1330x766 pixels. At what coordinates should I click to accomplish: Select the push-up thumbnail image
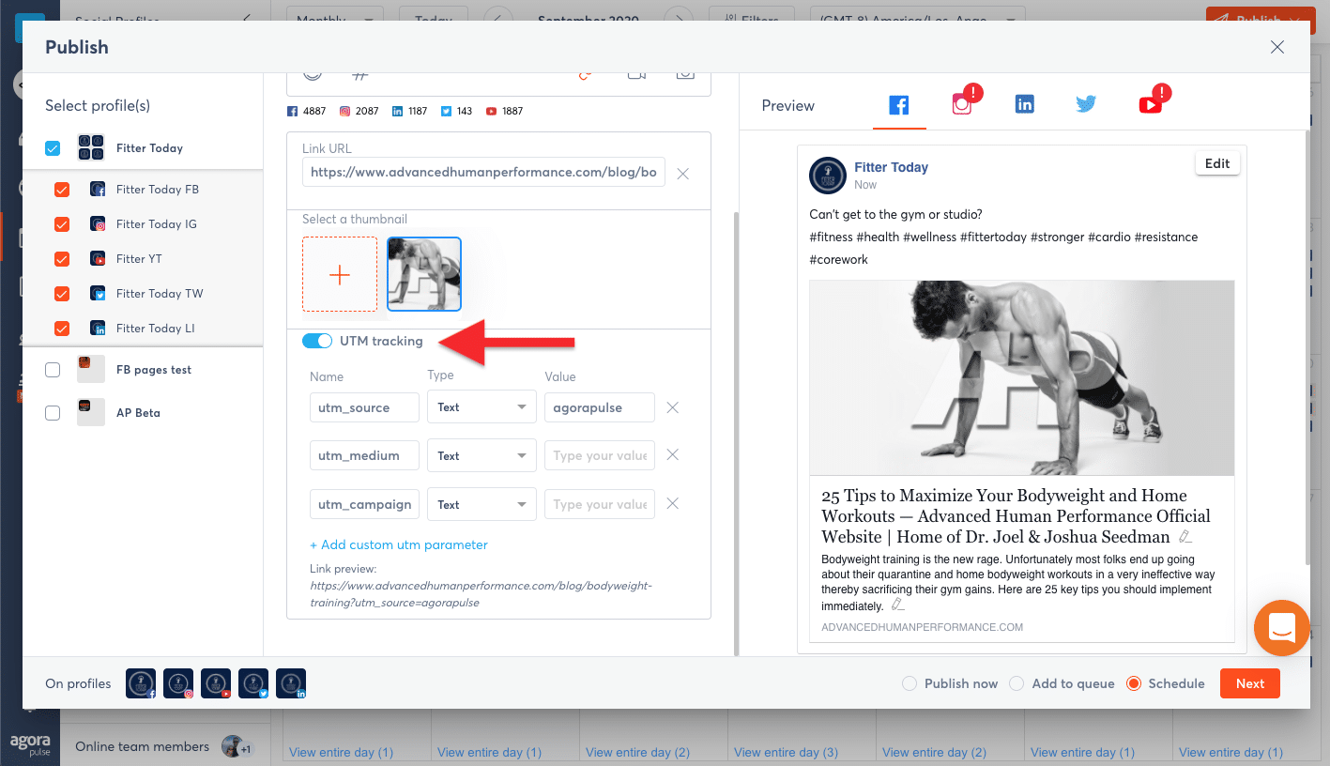pyautogui.click(x=424, y=274)
